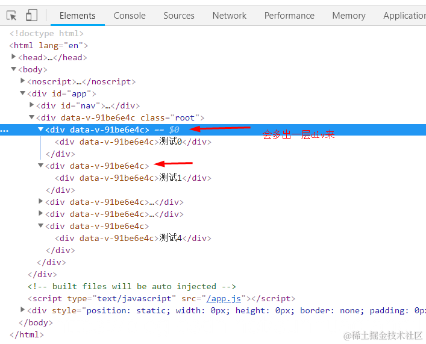Collapse the selected div marked == $0
The width and height of the screenshot is (426, 344).
pos(41,130)
